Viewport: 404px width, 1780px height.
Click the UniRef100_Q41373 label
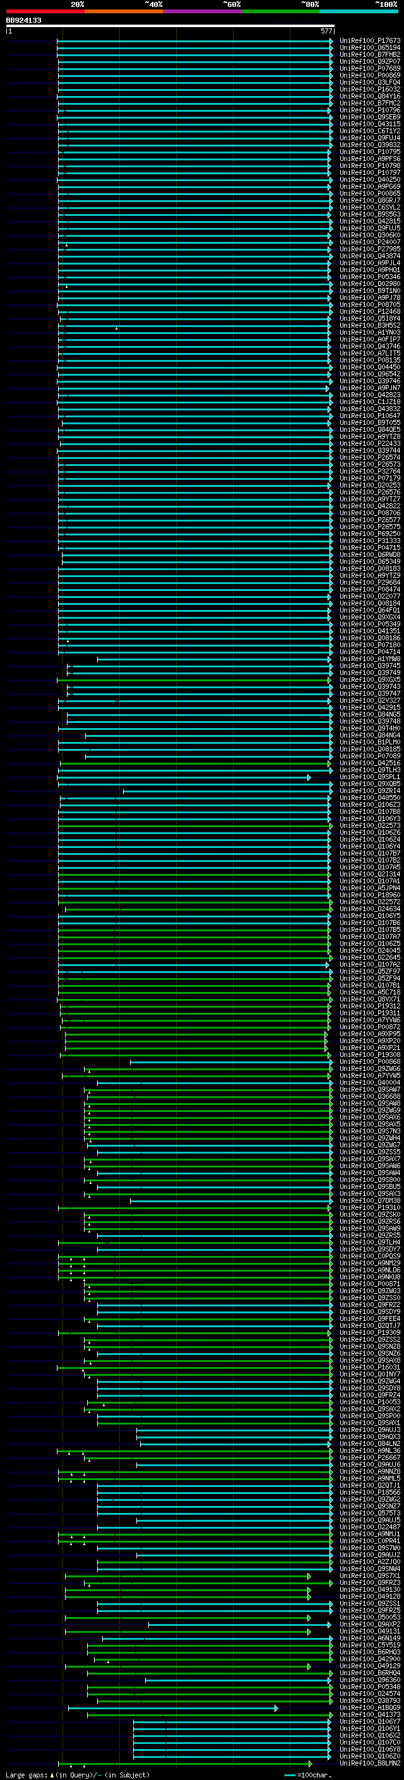click(370, 1714)
